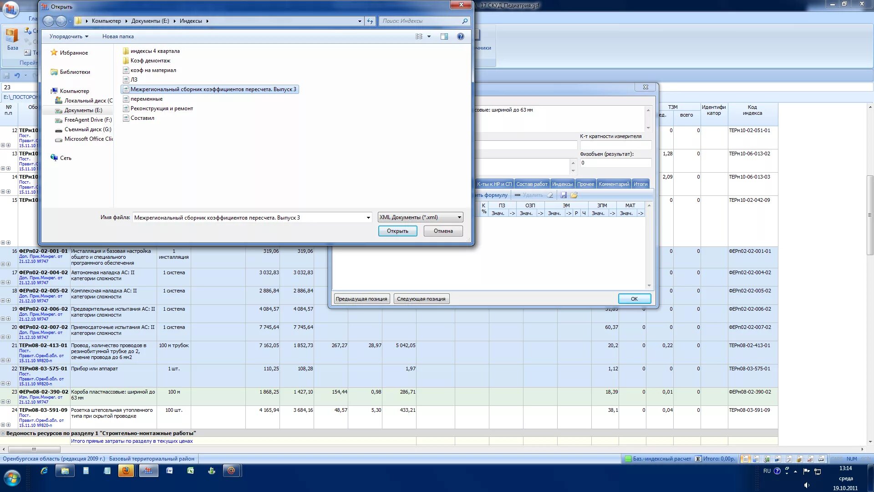
Task: Click the Следующая позиция button
Action: coord(421,299)
